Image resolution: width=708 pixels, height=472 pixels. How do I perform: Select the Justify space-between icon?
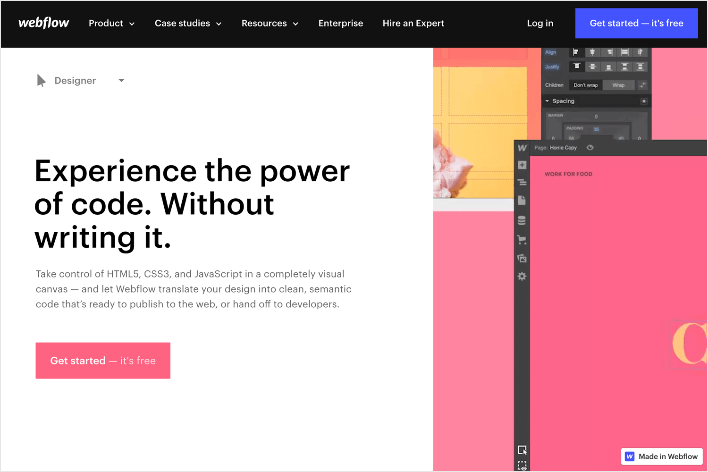(624, 67)
